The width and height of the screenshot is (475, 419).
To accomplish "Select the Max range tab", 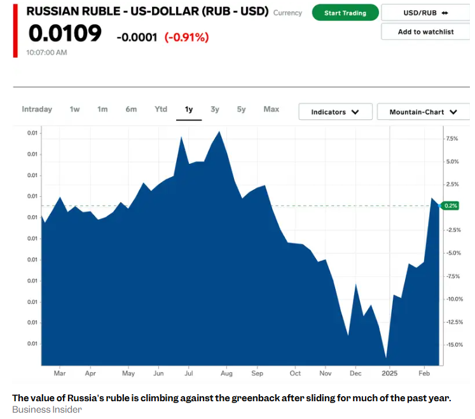I will [272, 109].
